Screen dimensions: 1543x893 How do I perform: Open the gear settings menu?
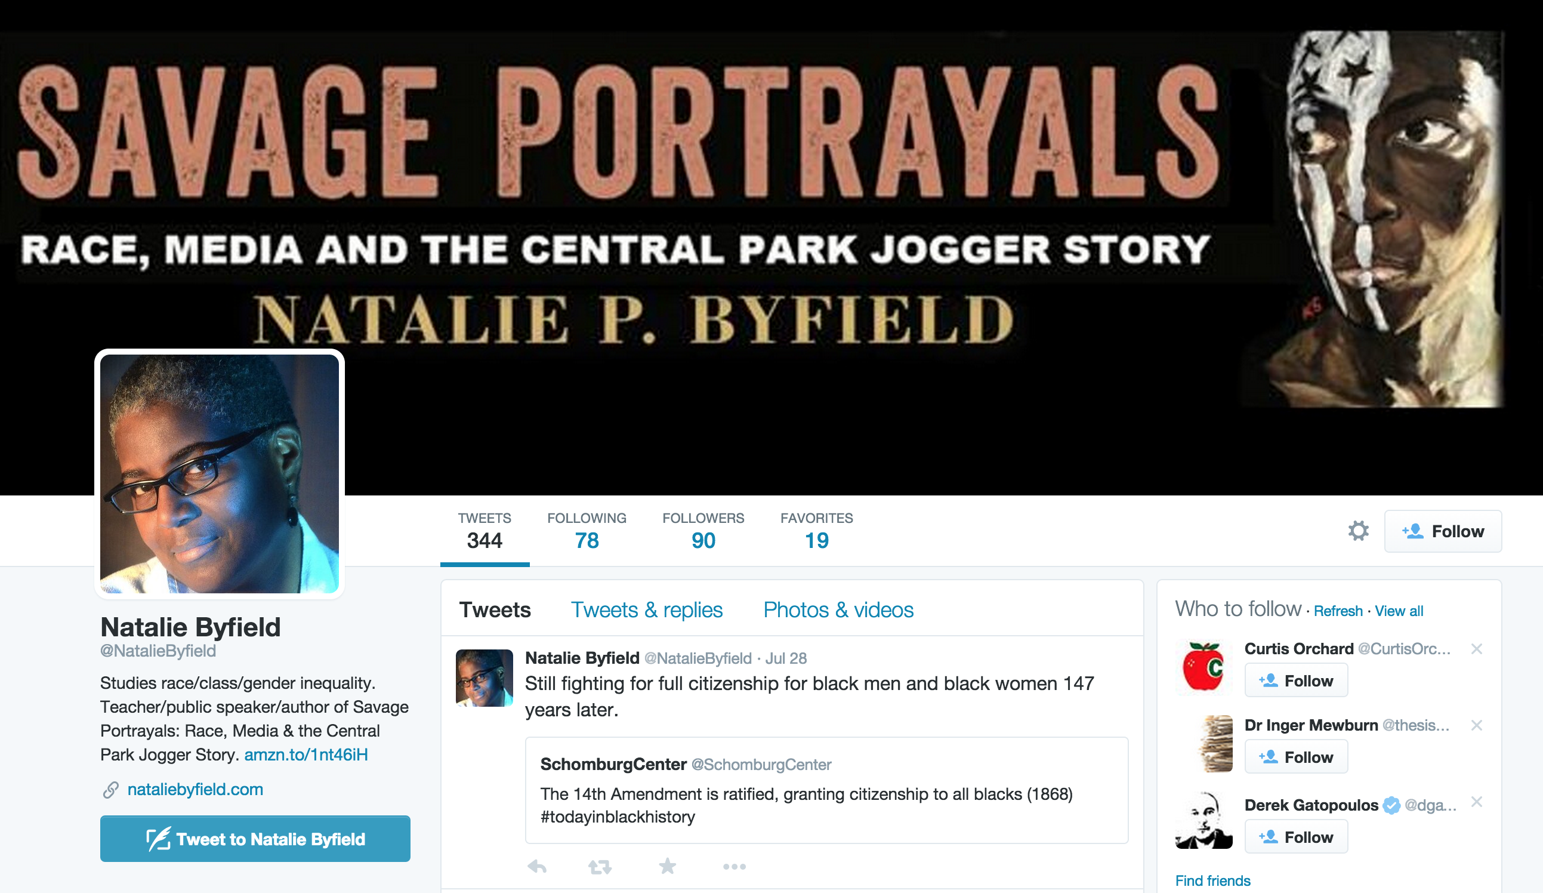(x=1358, y=531)
